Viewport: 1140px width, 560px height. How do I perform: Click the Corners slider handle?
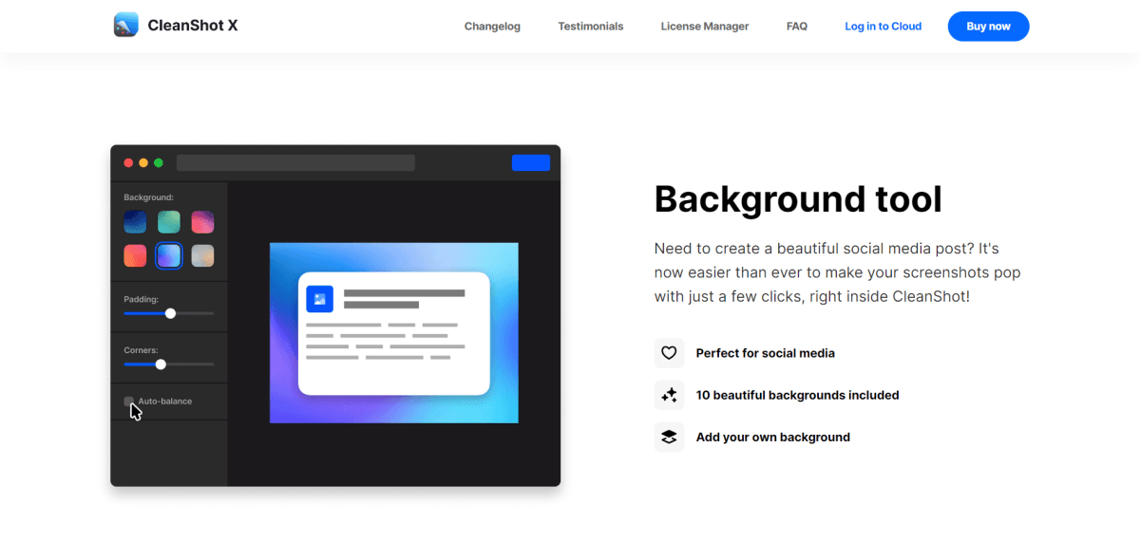coord(161,364)
